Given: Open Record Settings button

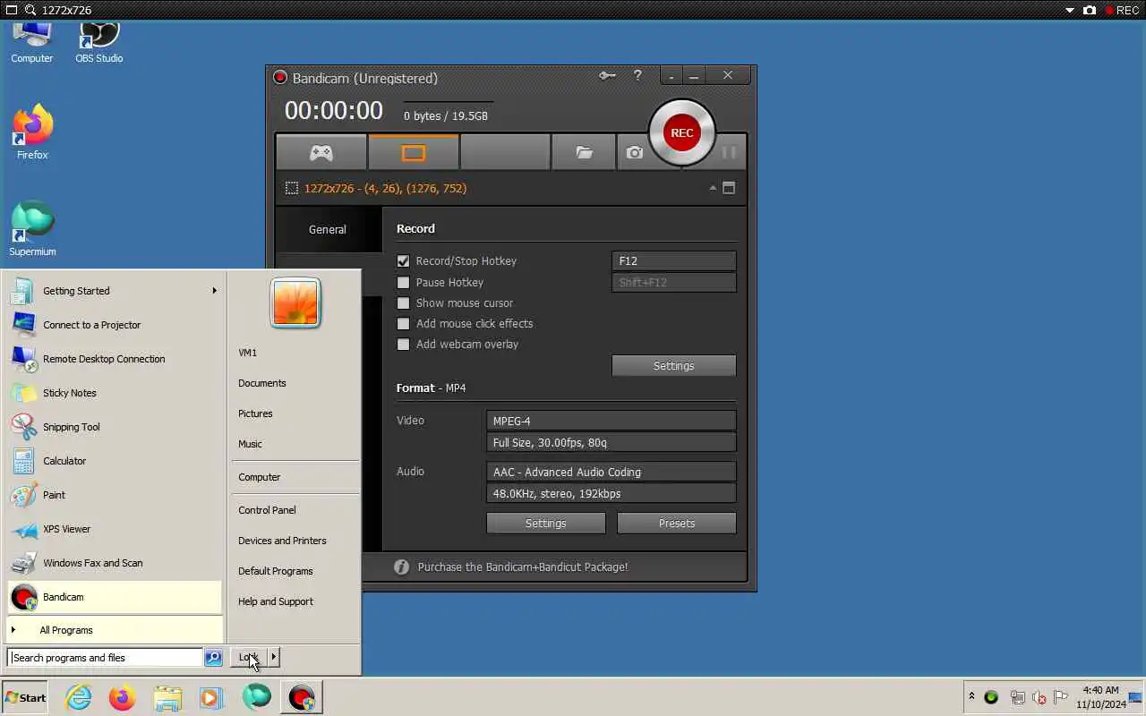Looking at the screenshot, I should click(674, 365).
